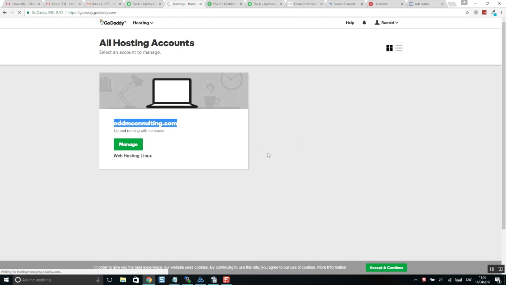This screenshot has height=285, width=506.
Task: Open the More Information cookie link
Action: [331, 268]
